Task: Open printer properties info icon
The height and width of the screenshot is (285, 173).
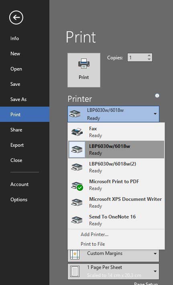Action: pyautogui.click(x=157, y=96)
